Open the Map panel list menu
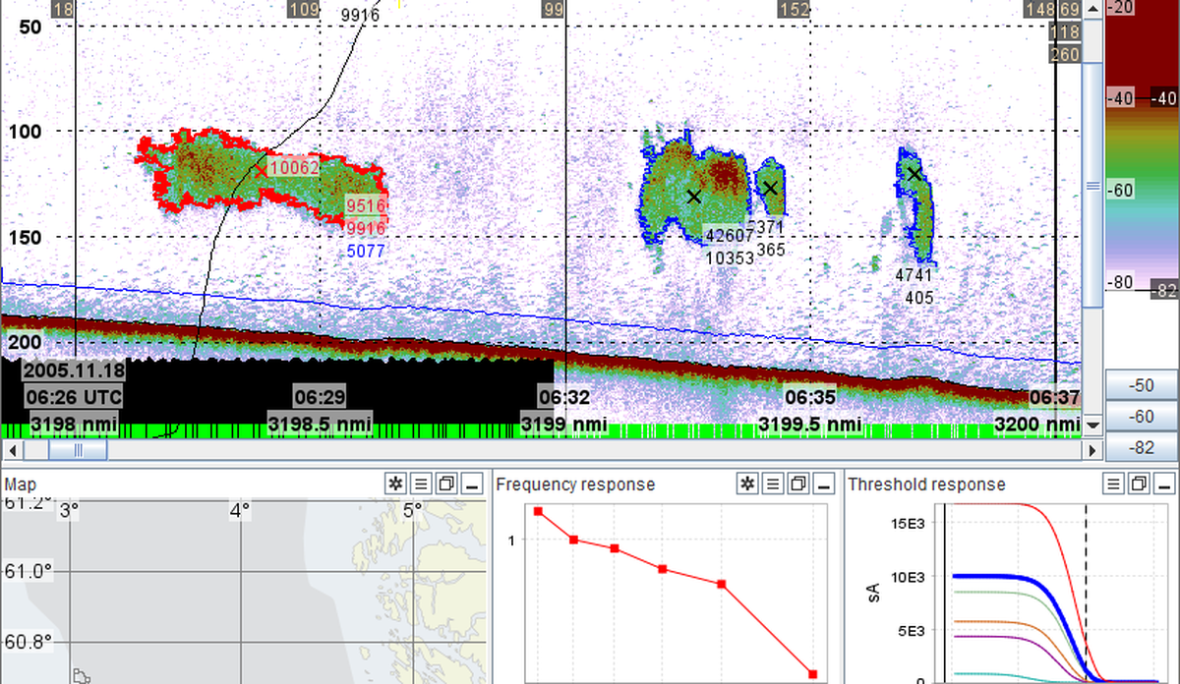Viewport: 1180px width, 684px height. (x=421, y=484)
